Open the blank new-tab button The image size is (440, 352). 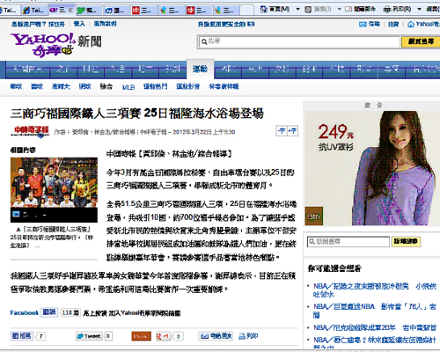pos(246,11)
